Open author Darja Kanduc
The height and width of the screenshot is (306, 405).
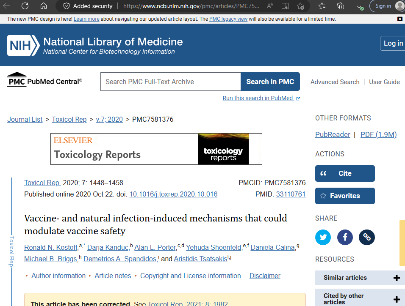108,248
